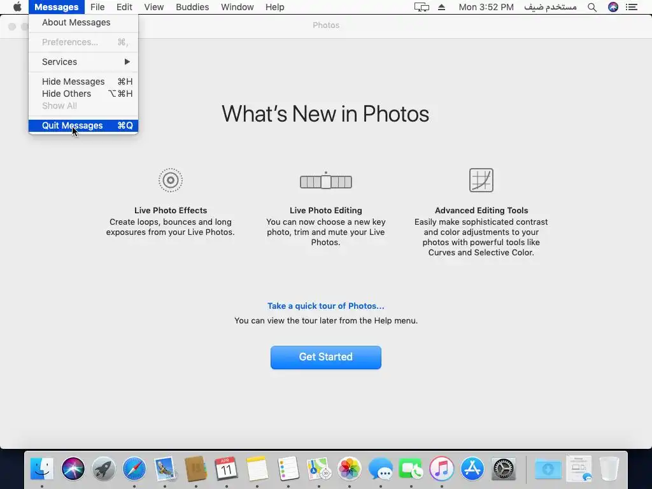This screenshot has height=489, width=652.
Task: Open the Arabic guest user name menu
Action: click(x=550, y=7)
